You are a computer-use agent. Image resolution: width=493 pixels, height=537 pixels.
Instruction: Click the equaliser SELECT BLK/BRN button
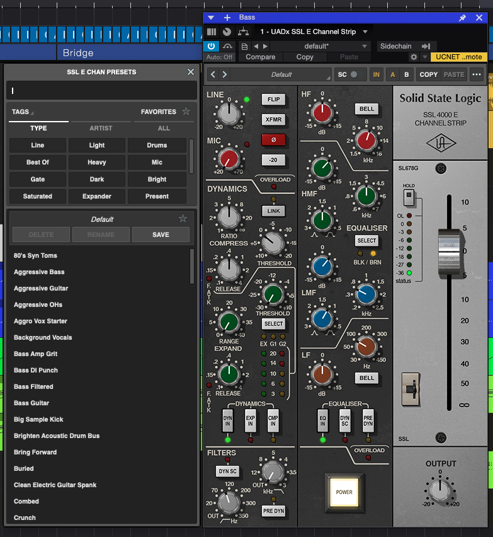tap(366, 240)
